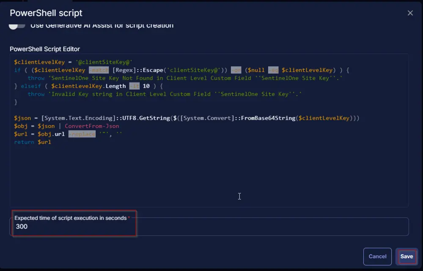Click the '$obj = $json | ConvertFrom-Json' line
The height and width of the screenshot is (271, 423).
click(x=66, y=126)
